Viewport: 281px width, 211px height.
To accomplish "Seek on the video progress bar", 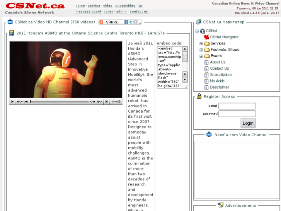I will point(60,102).
